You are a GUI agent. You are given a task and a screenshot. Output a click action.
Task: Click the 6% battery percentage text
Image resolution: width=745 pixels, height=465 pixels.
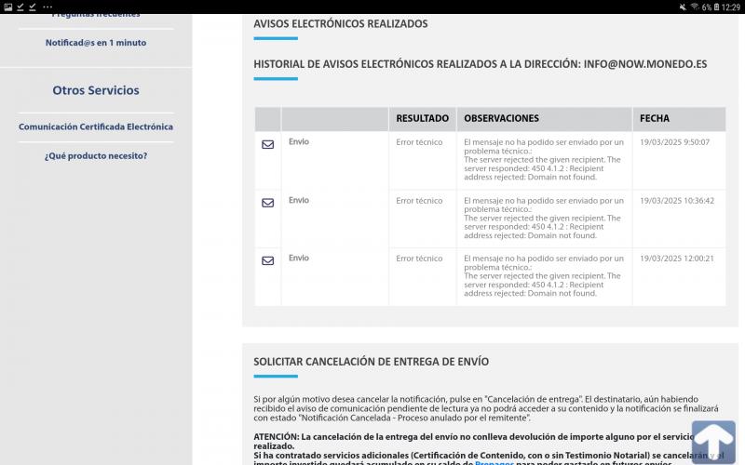pos(707,7)
